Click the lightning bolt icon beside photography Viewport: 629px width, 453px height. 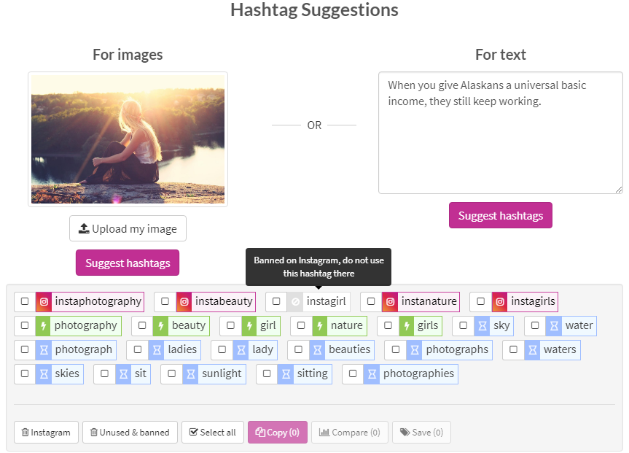click(43, 325)
